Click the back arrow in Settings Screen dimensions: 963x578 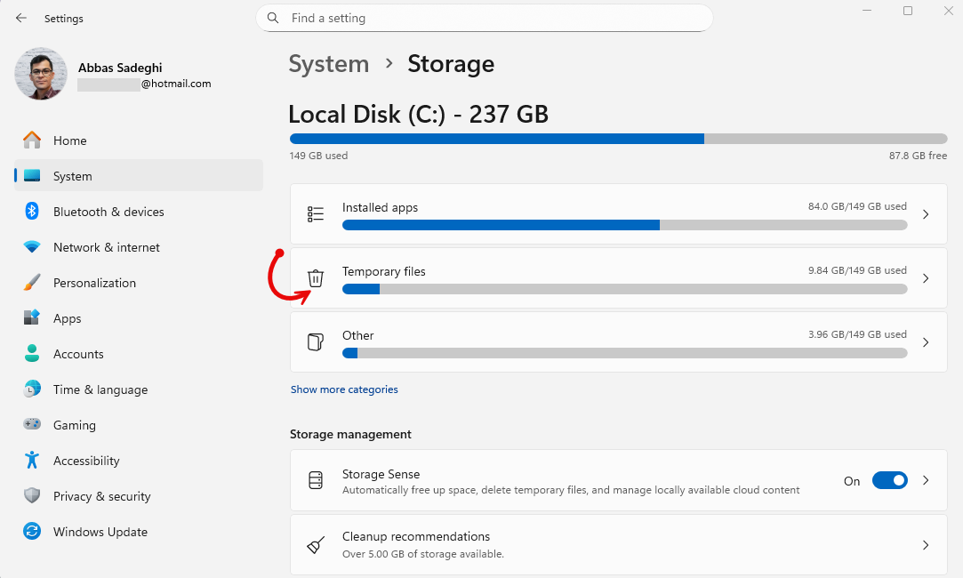tap(21, 18)
